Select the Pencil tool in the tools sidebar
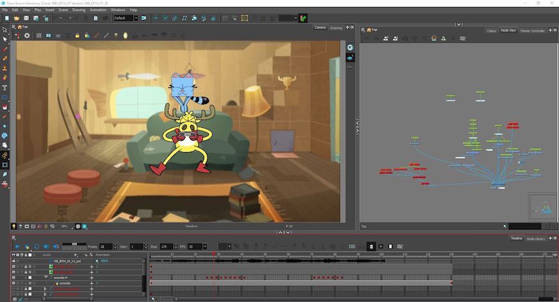Viewport: 559px width, 302px height. pyautogui.click(x=4, y=58)
